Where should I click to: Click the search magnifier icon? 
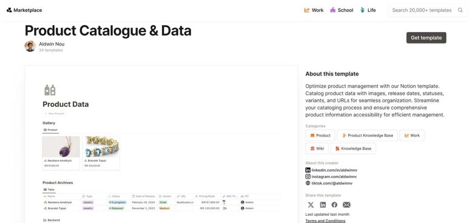pyautogui.click(x=460, y=10)
